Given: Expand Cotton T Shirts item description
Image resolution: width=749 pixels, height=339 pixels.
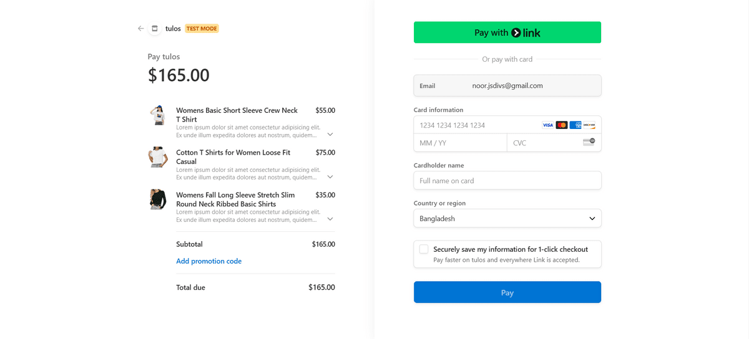Looking at the screenshot, I should click(330, 176).
